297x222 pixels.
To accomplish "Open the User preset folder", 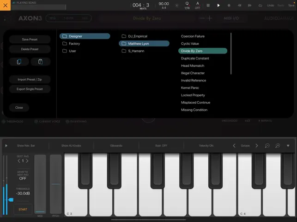I will pyautogui.click(x=85, y=51).
